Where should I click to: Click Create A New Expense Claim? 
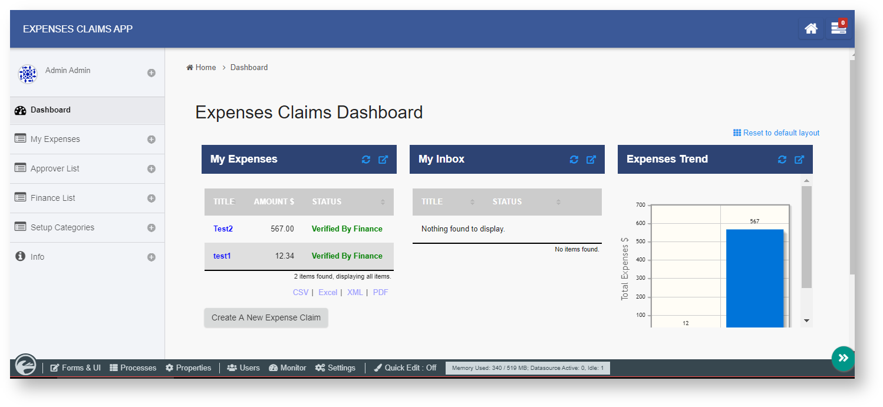click(266, 318)
